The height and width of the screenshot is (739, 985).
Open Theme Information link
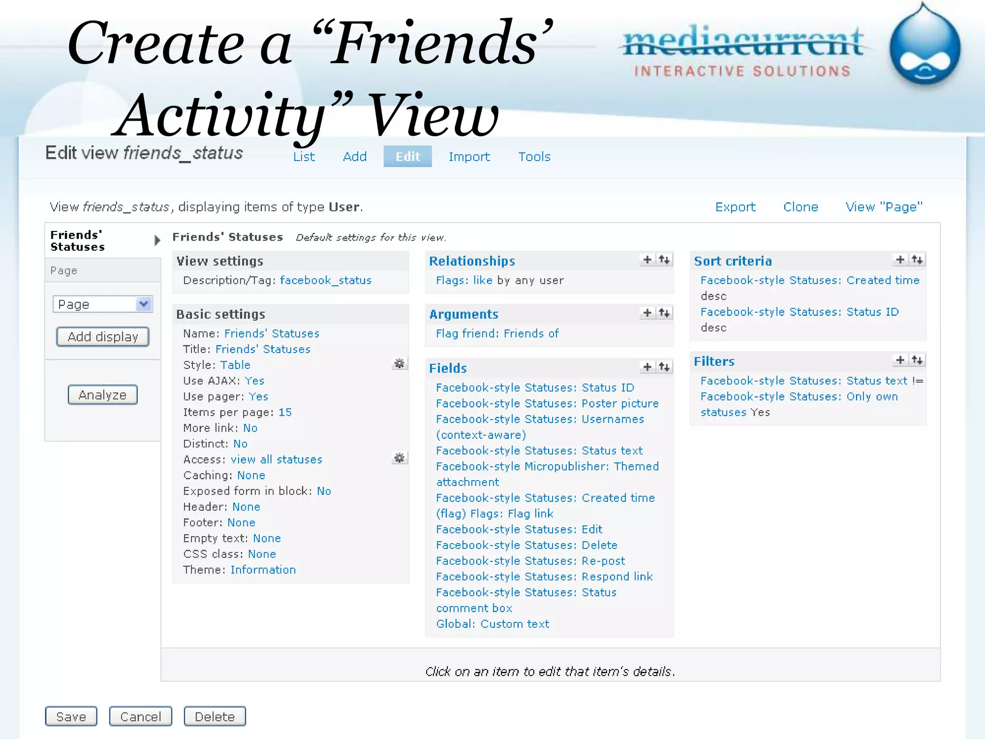(263, 570)
